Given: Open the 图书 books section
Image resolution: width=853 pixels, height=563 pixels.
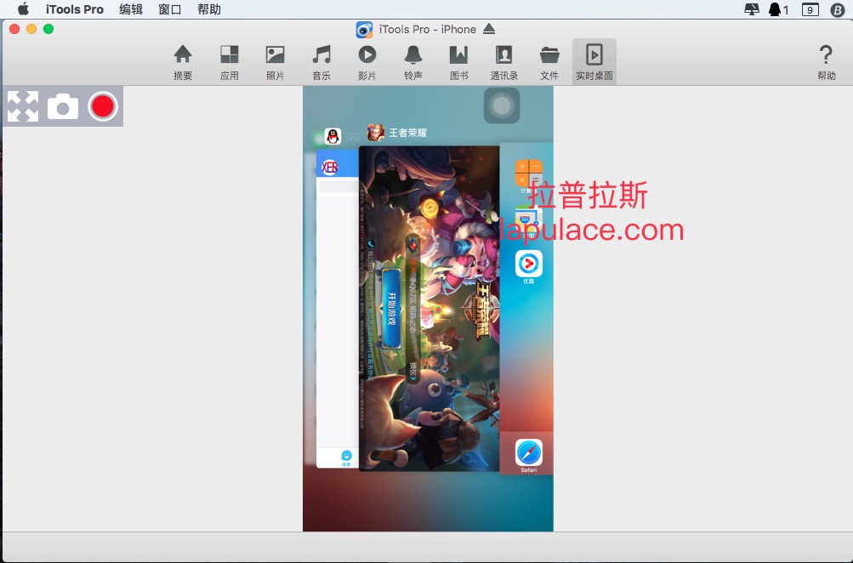Looking at the screenshot, I should click(x=458, y=63).
